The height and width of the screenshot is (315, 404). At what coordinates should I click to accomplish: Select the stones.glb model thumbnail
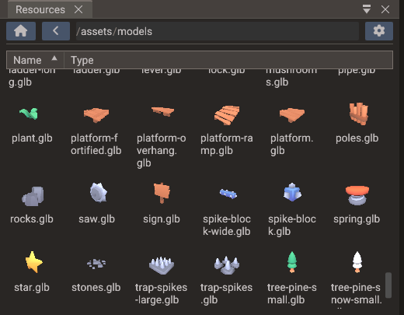[96, 264]
